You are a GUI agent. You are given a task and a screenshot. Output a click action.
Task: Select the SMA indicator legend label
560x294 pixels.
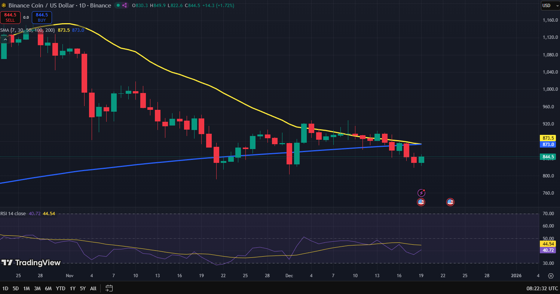point(28,30)
